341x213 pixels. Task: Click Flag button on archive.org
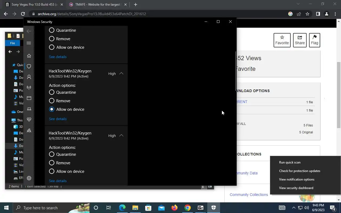tap(314, 40)
